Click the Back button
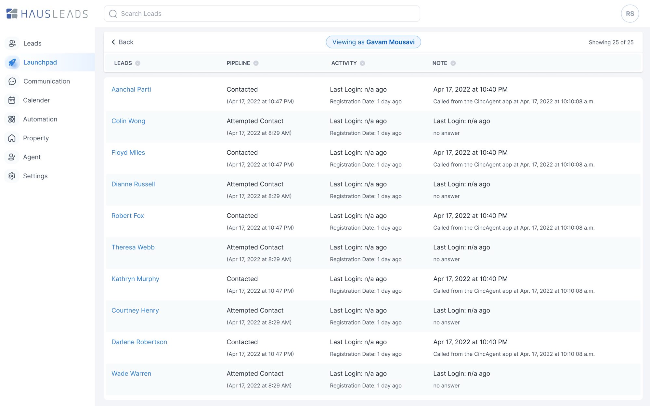The image size is (650, 406). point(123,42)
